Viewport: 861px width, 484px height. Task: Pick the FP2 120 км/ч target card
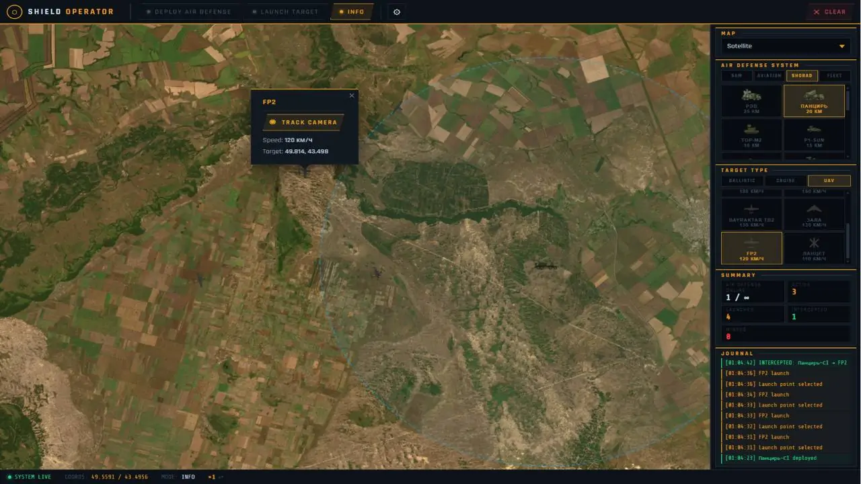pyautogui.click(x=751, y=248)
